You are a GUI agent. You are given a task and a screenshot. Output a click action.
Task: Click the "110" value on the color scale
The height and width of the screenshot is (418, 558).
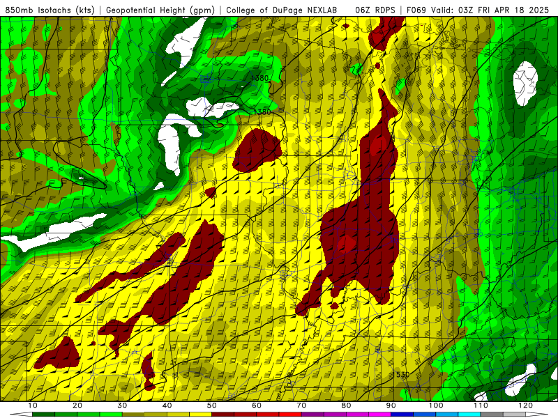pos(481,405)
